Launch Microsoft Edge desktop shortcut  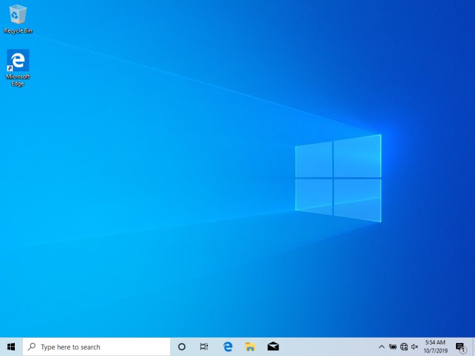point(18,62)
